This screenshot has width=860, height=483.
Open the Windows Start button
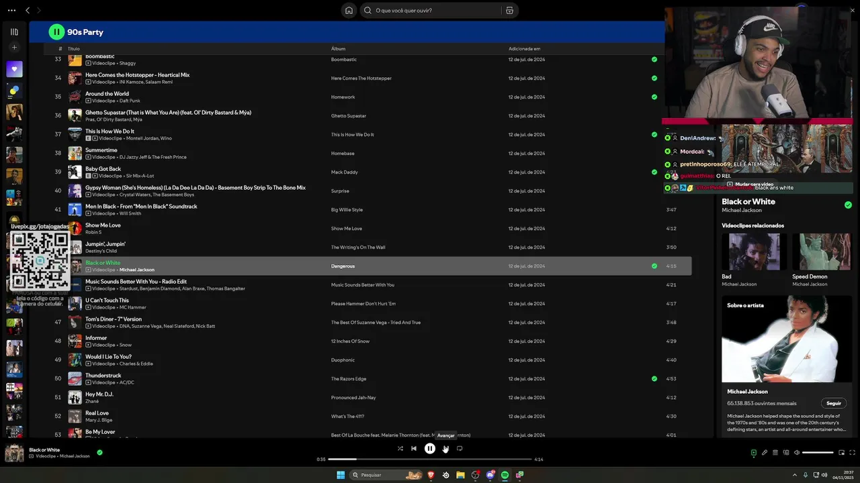pyautogui.click(x=341, y=475)
